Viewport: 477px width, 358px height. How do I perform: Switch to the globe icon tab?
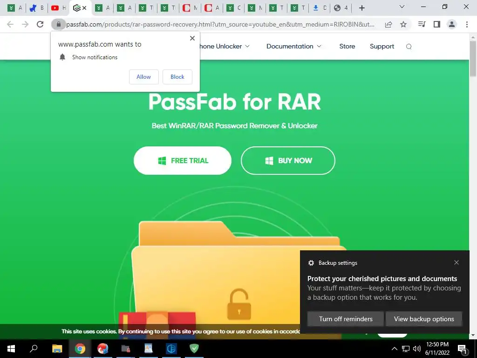pyautogui.click(x=341, y=8)
